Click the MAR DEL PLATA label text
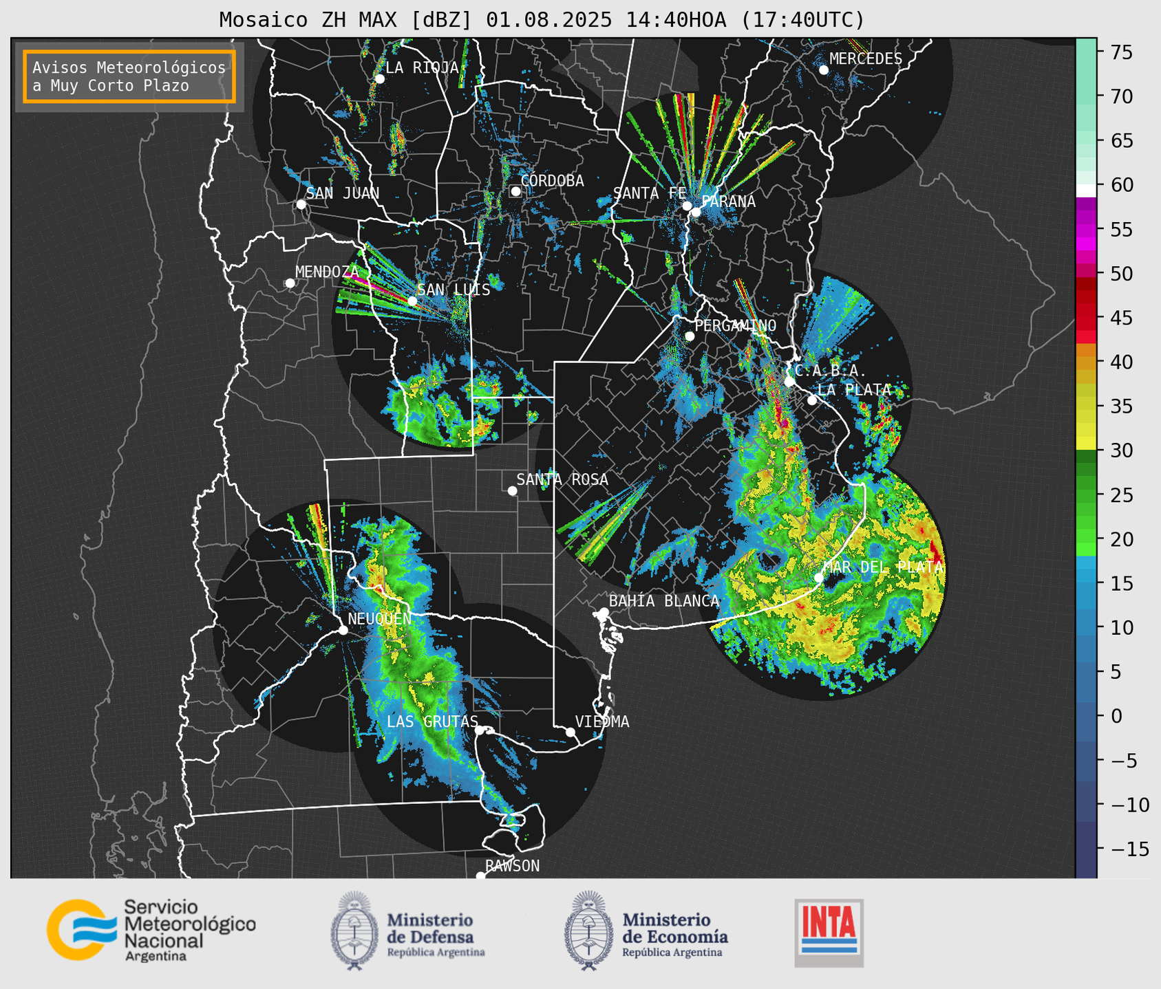1161x989 pixels. [883, 567]
